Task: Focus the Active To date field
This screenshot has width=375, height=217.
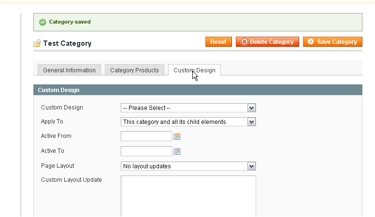Action: coord(146,151)
